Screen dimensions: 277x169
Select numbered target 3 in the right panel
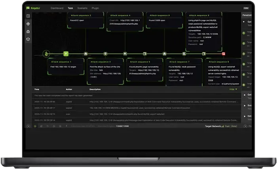pos(244,54)
